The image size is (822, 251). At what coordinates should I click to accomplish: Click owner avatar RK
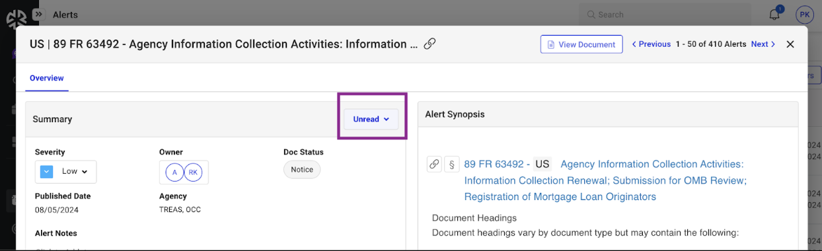coord(192,172)
